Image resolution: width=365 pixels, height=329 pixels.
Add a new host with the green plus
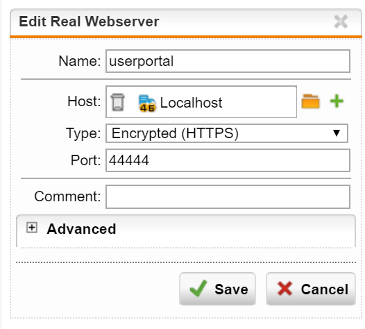coord(337,101)
